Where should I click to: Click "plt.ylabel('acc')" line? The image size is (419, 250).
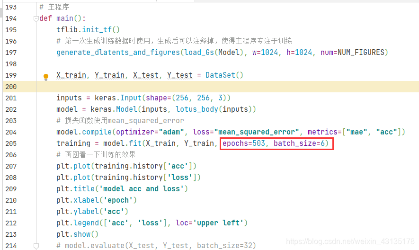coord(92,212)
